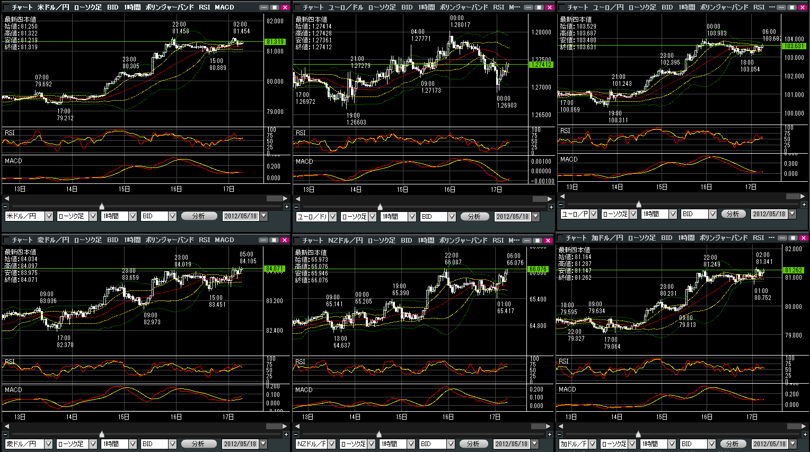The width and height of the screenshot is (810, 452).
Task: Click the right scroll arrow under 加ドル/円 chart
Action: [803, 426]
